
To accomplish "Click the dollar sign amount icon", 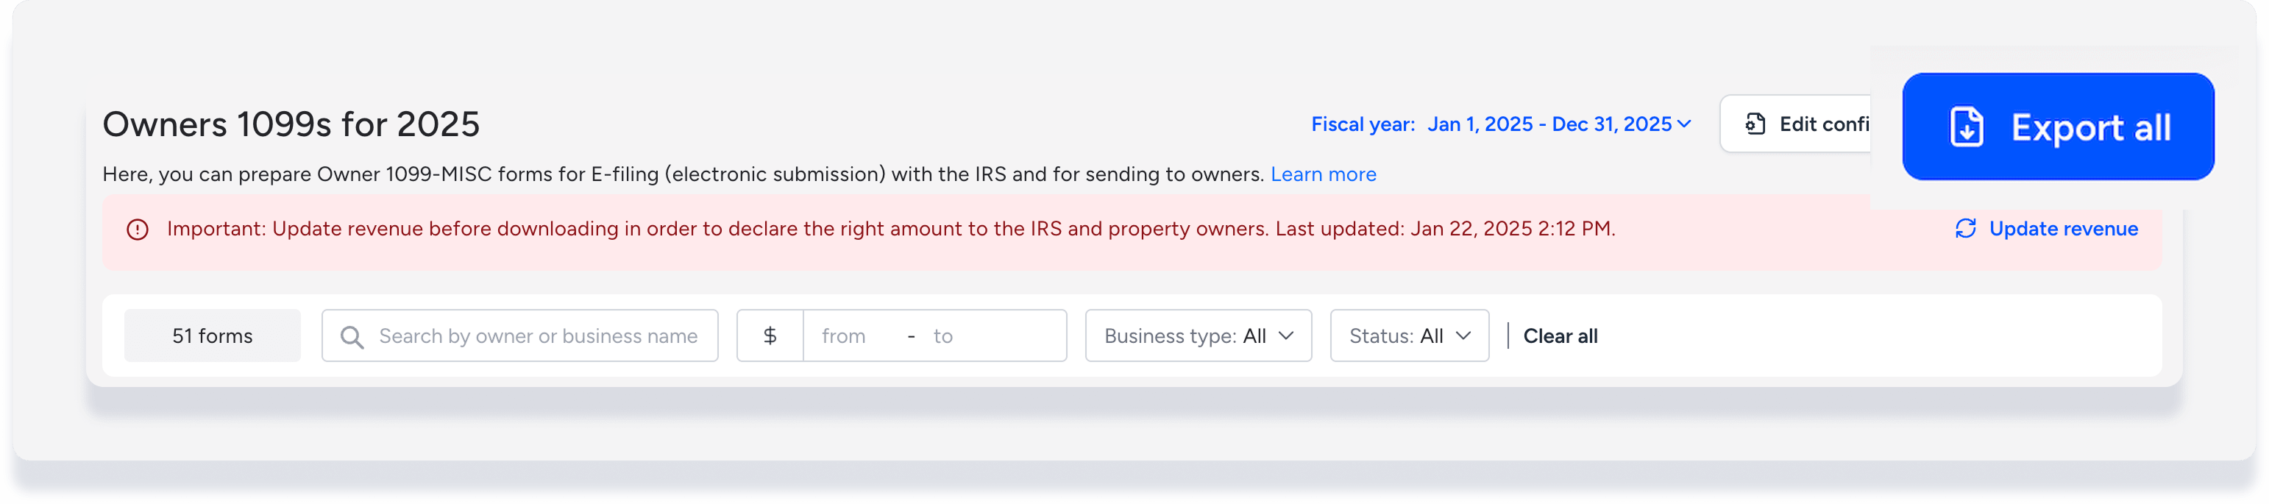I will (770, 336).
